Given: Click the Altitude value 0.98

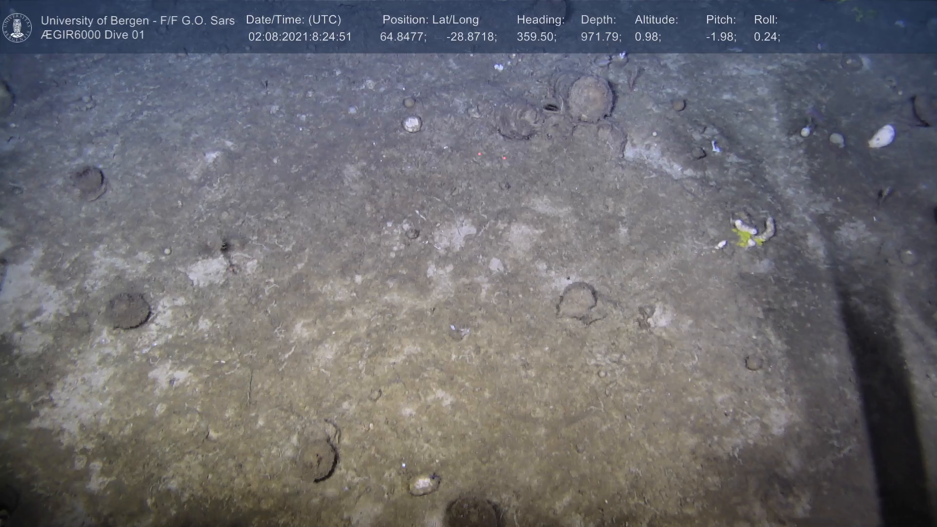Looking at the screenshot, I should [648, 37].
